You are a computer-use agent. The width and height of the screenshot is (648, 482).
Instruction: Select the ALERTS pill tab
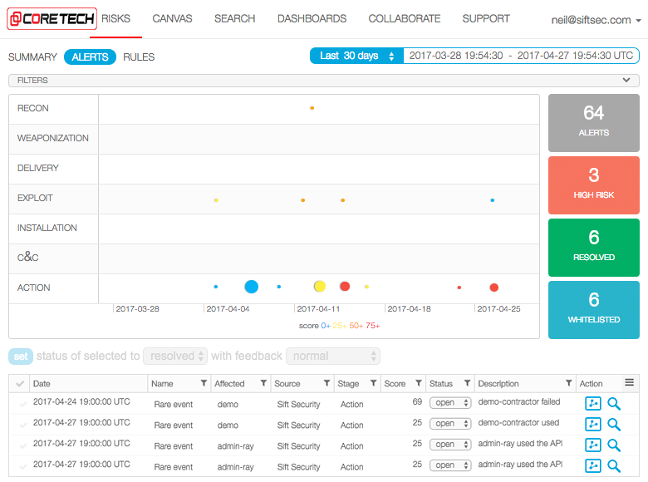coord(90,57)
